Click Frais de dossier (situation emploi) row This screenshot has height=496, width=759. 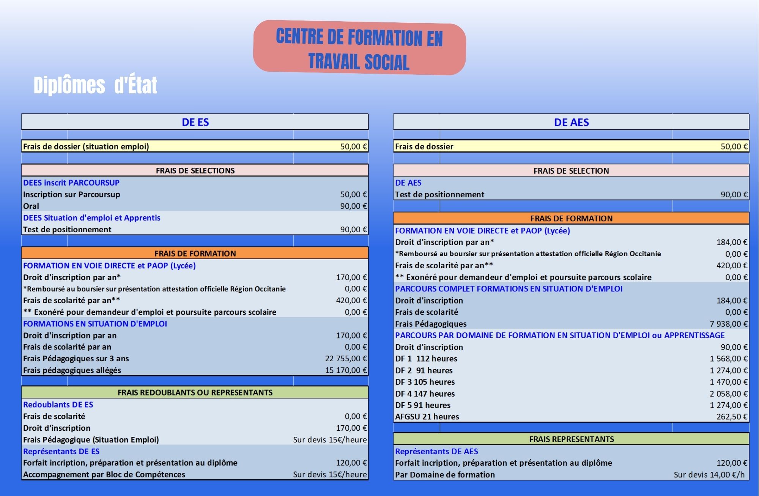tap(86, 146)
